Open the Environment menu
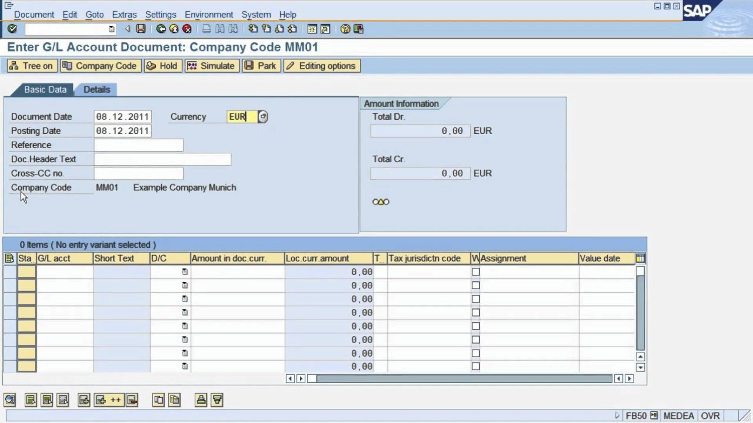 click(x=209, y=14)
